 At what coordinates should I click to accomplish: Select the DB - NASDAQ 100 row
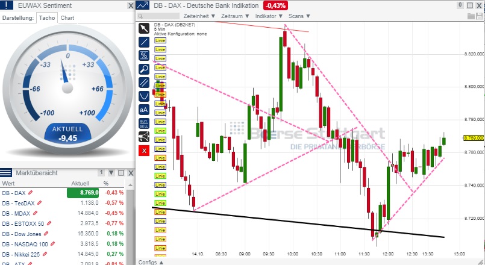[63, 244]
